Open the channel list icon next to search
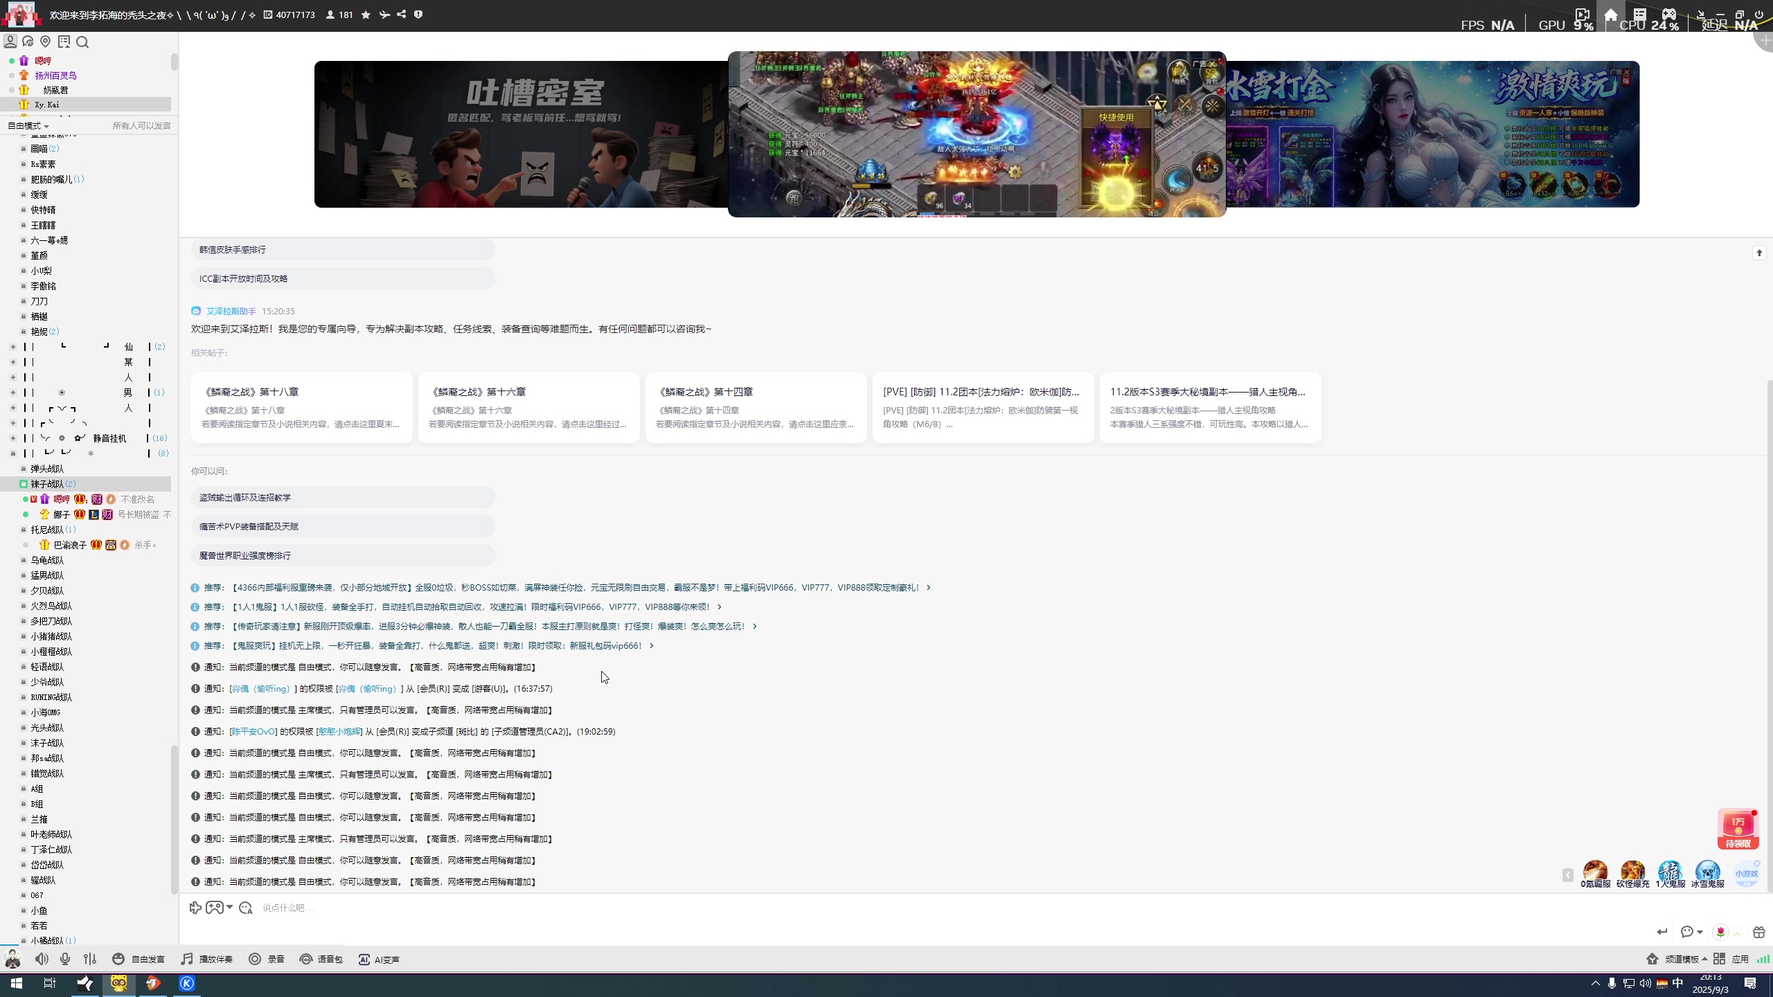 coord(64,42)
